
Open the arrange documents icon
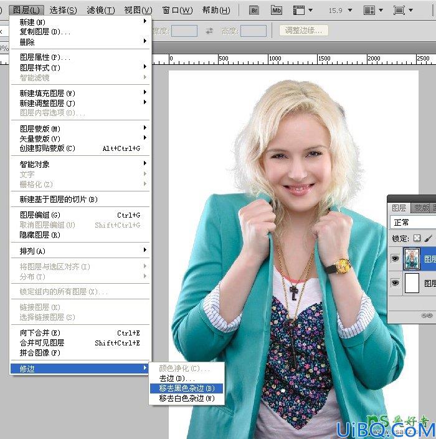pos(369,11)
